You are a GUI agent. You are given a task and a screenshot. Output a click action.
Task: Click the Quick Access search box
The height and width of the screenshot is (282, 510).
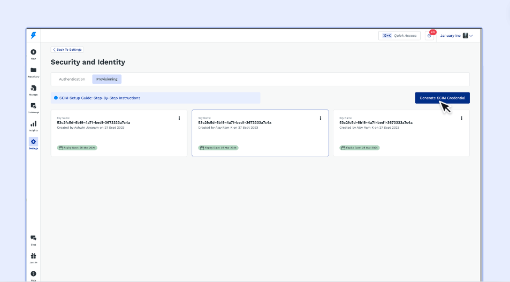coord(399,36)
